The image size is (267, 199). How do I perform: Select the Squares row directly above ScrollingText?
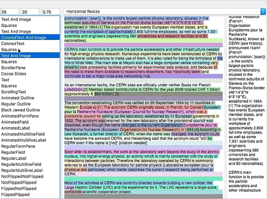pyautogui.click(x=30, y=86)
